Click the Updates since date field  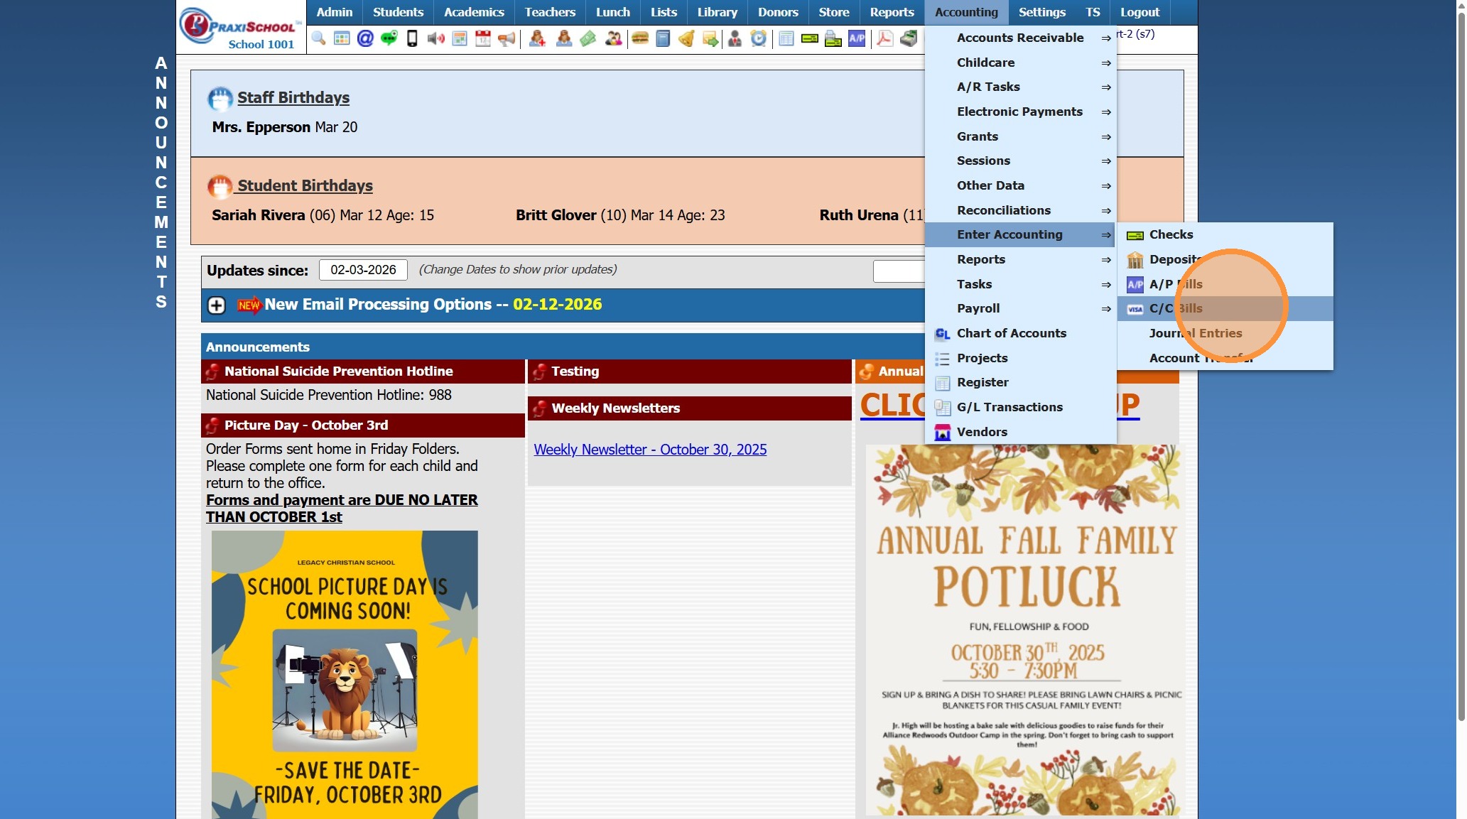click(x=363, y=270)
